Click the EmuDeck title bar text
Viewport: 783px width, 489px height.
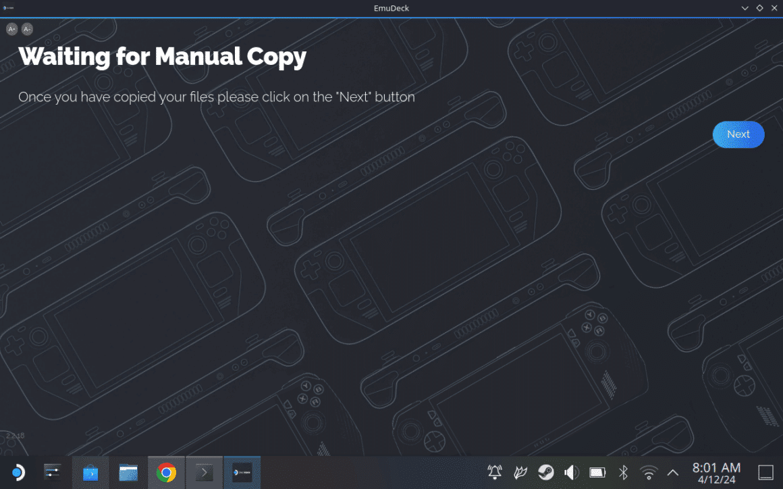coord(391,8)
